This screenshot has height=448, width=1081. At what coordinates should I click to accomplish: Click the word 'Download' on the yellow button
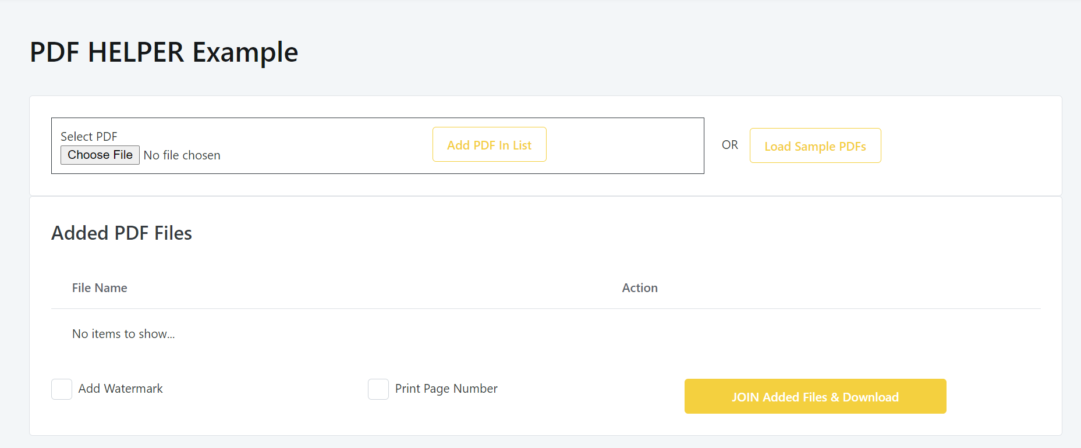pyautogui.click(x=870, y=397)
